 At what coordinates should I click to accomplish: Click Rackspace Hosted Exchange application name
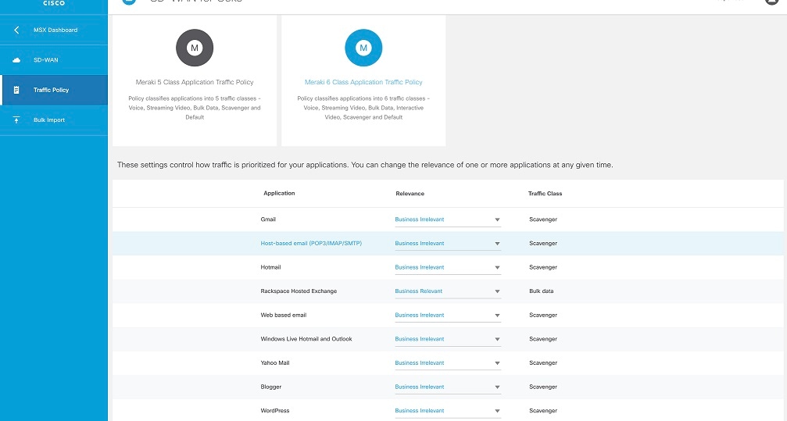coord(299,291)
